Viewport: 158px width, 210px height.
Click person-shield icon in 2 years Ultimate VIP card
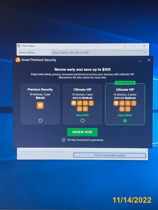(x=128, y=109)
